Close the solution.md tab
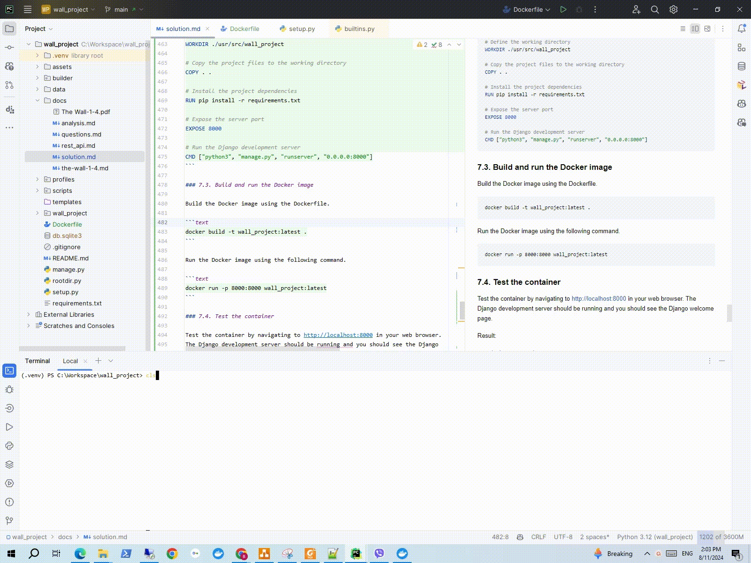The image size is (751, 563). click(x=207, y=29)
